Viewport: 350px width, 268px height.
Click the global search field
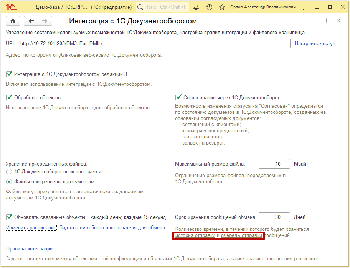coord(162,7)
